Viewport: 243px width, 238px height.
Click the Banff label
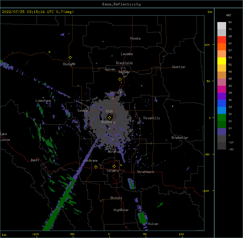coord(35,160)
